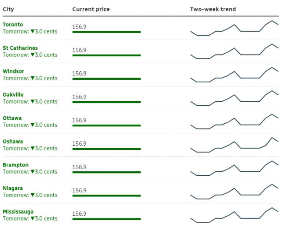The height and width of the screenshot is (225, 286).
Task: Click the Mississauga two-week trend sparkline
Action: 235,215
